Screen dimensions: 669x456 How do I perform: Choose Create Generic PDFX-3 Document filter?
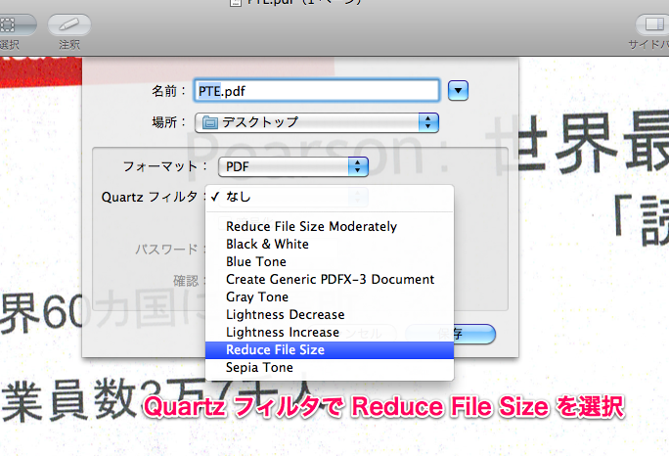[x=329, y=279]
